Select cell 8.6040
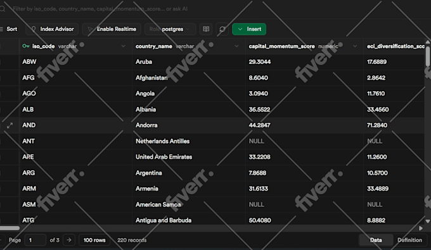431x250 pixels. pos(305,78)
